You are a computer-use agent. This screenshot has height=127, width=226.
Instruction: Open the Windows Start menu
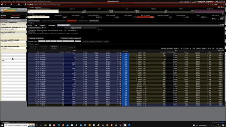2,125
